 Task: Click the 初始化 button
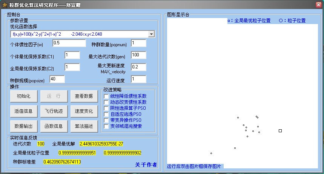[x=23, y=96]
